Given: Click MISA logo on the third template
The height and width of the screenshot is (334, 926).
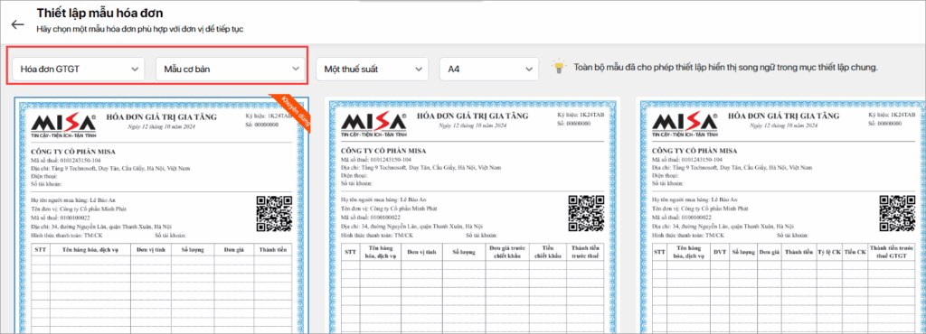Looking at the screenshot, I should tap(685, 125).
